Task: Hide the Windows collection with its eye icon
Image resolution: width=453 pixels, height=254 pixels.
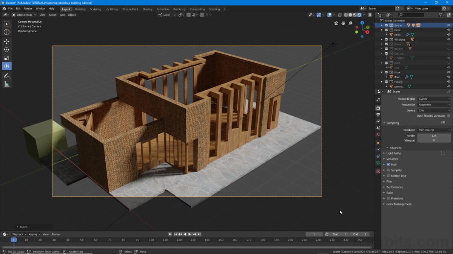Action: pyautogui.click(x=449, y=39)
